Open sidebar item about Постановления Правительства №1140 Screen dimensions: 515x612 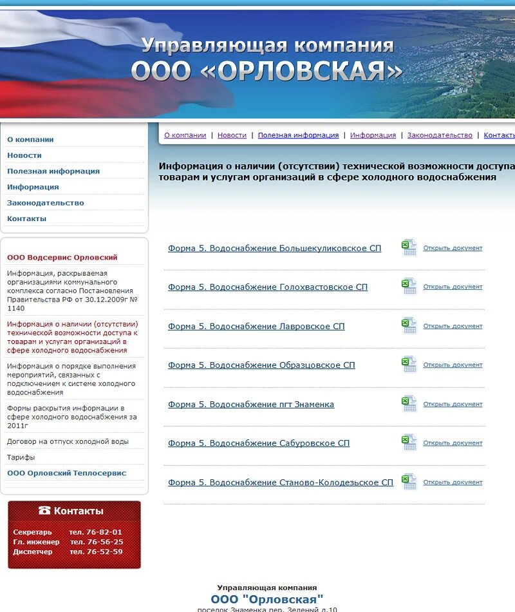[72, 291]
